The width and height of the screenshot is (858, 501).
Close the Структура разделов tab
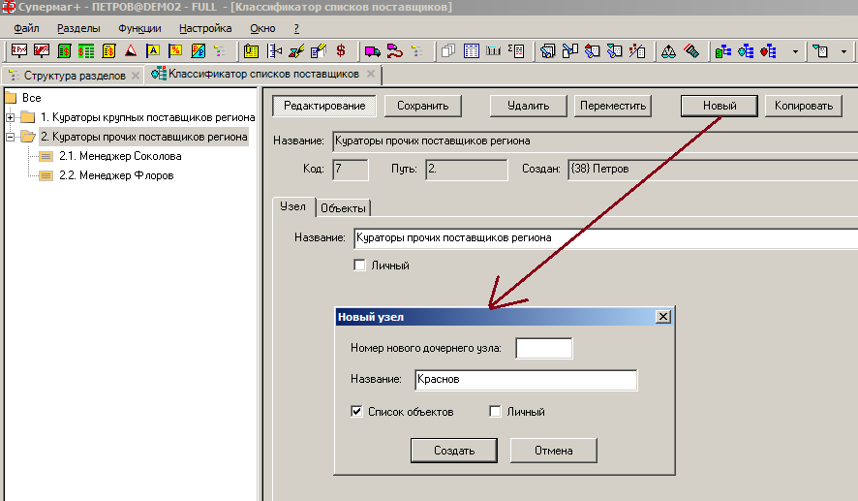[x=136, y=76]
